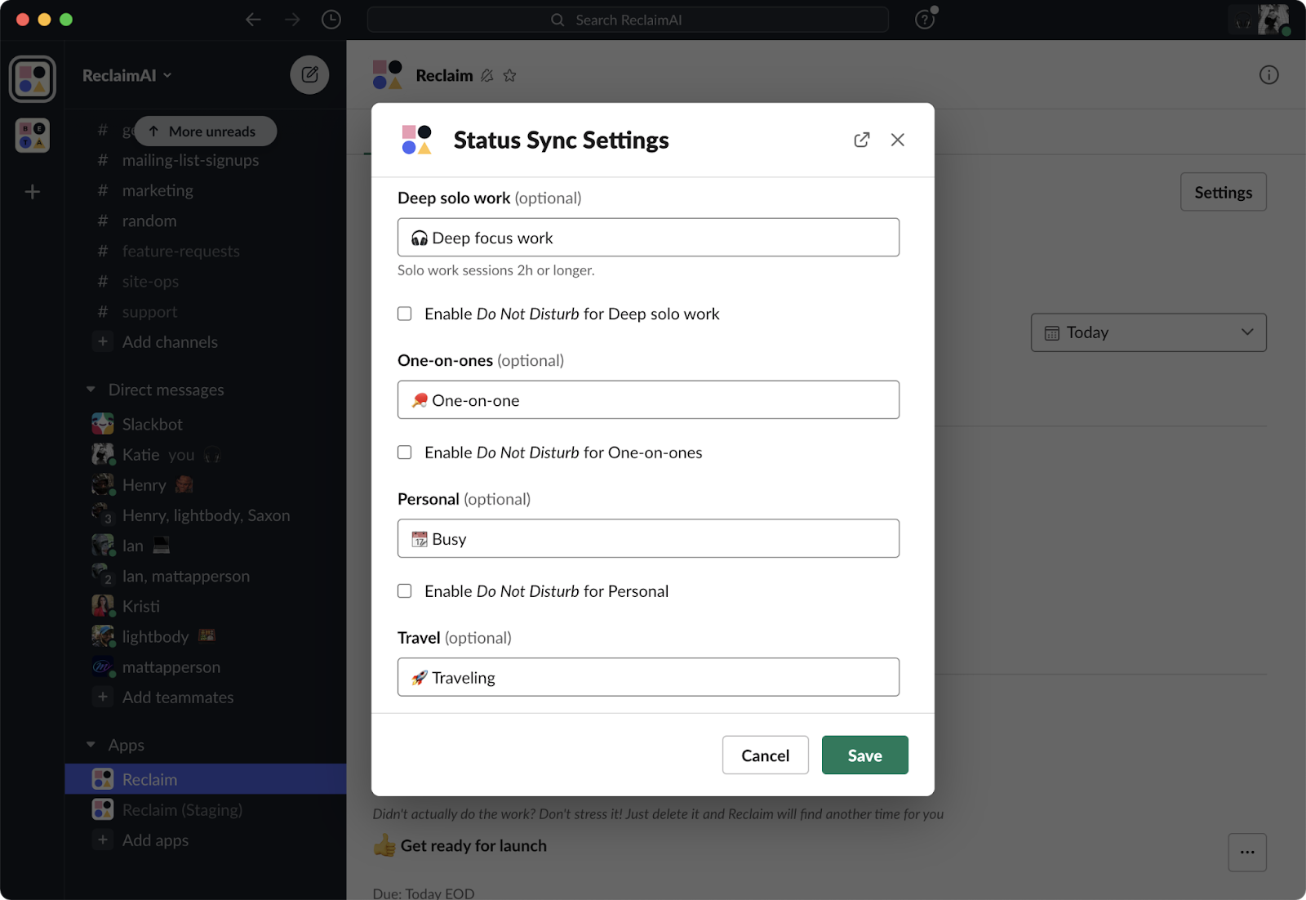Enable Do Not Disturb for Personal
The width and height of the screenshot is (1306, 900).
click(404, 591)
